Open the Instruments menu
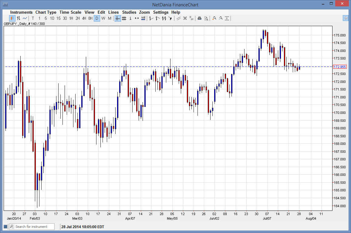Screen dimensions: 351x233 pos(21,12)
